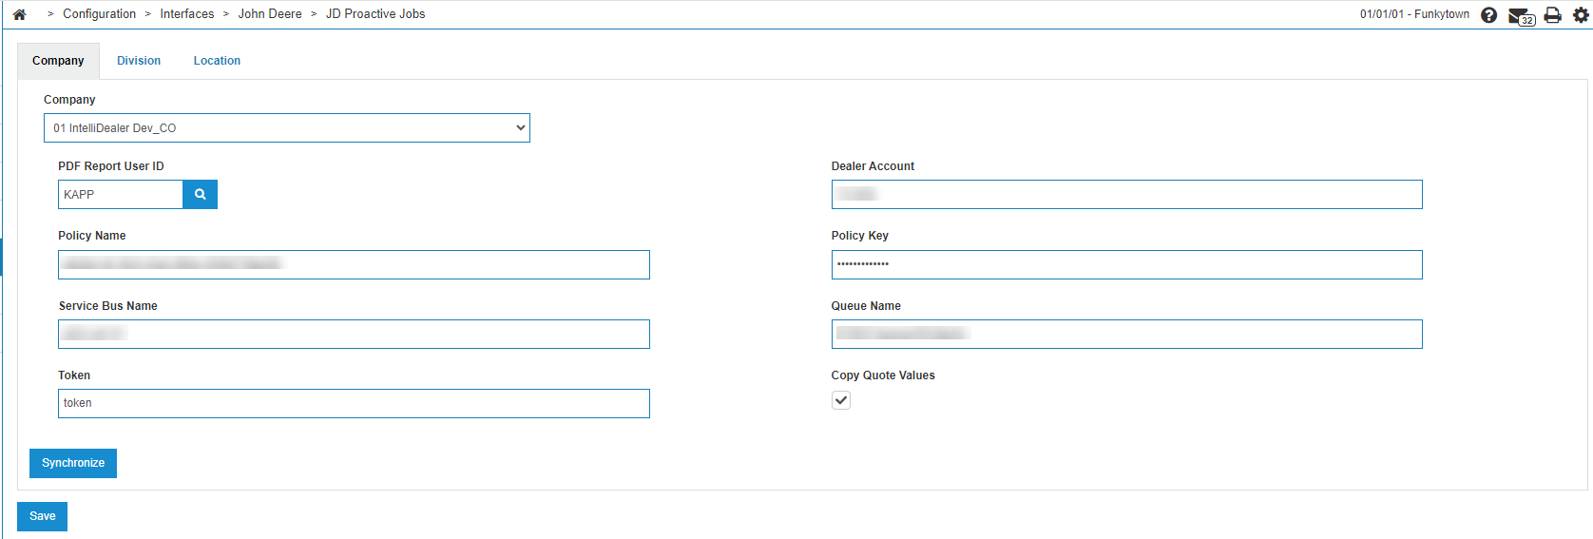Switch to the Location tab
Image resolution: width=1593 pixels, height=539 pixels.
[x=217, y=61]
